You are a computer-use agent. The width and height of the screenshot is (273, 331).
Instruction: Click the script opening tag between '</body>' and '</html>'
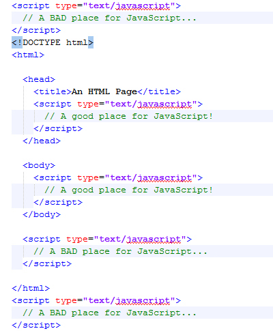coord(107,240)
